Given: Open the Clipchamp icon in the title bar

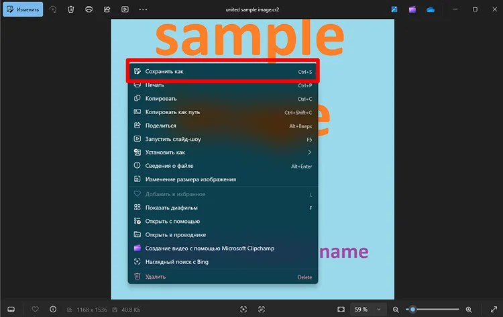Looking at the screenshot, I should [412, 10].
